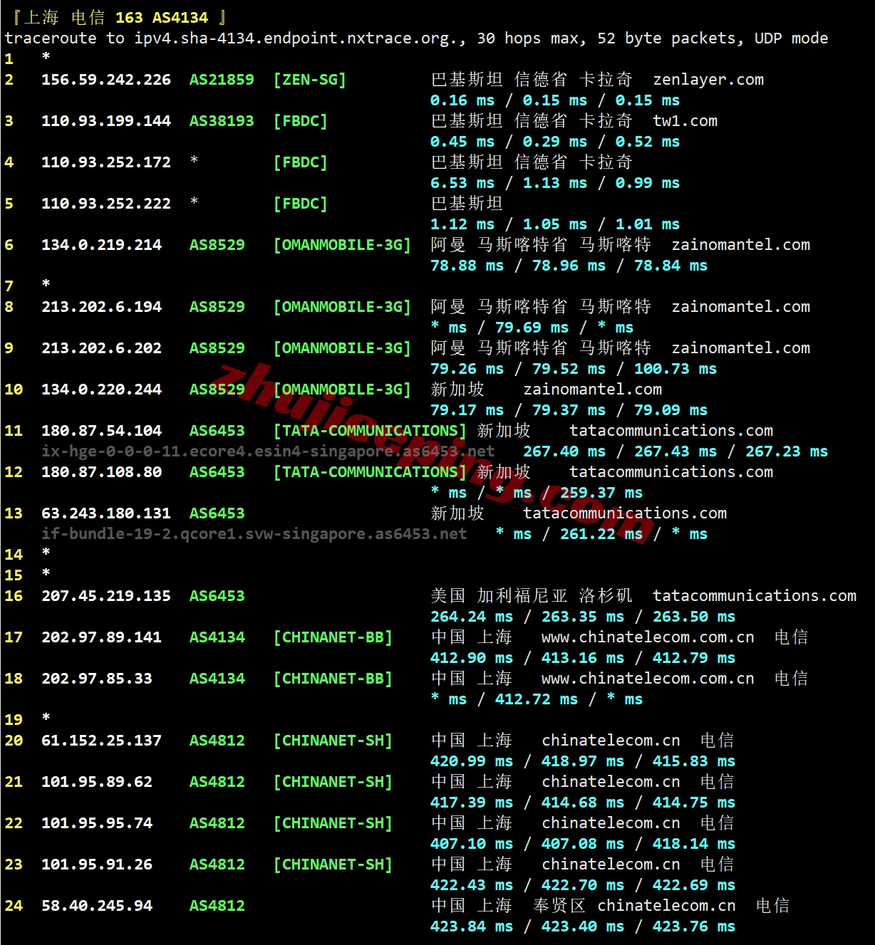Click [CHINANET-BB] on hop 17
The image size is (875, 945).
[x=333, y=637]
